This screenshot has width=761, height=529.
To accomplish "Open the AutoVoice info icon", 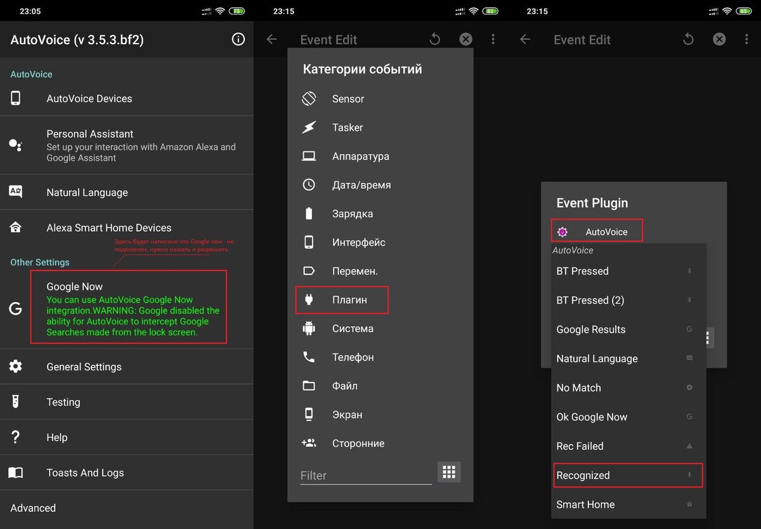I will 238,39.
